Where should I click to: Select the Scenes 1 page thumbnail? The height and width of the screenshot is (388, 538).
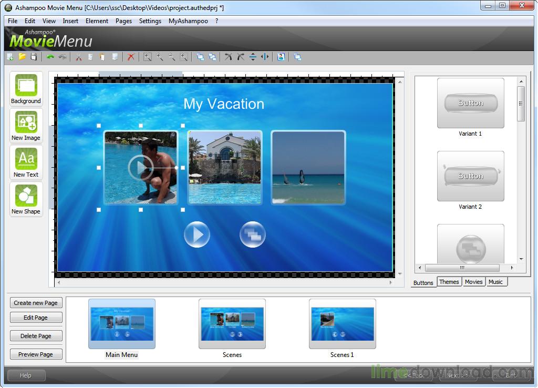343,324
